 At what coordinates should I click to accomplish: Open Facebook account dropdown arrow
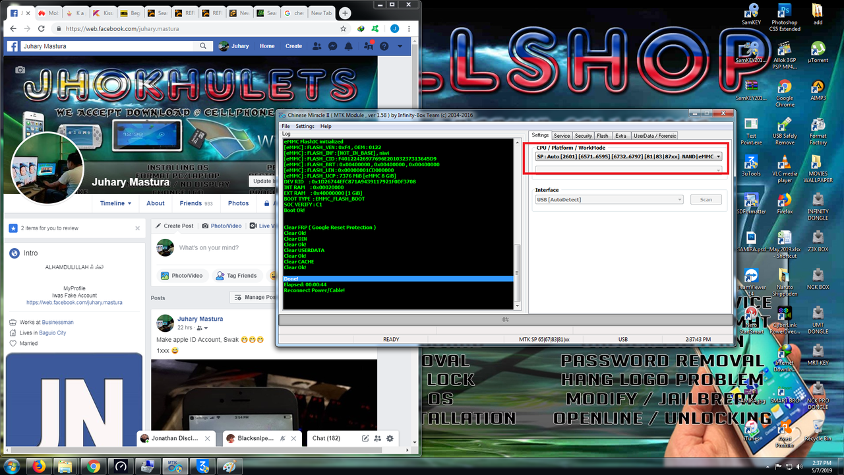tap(401, 46)
